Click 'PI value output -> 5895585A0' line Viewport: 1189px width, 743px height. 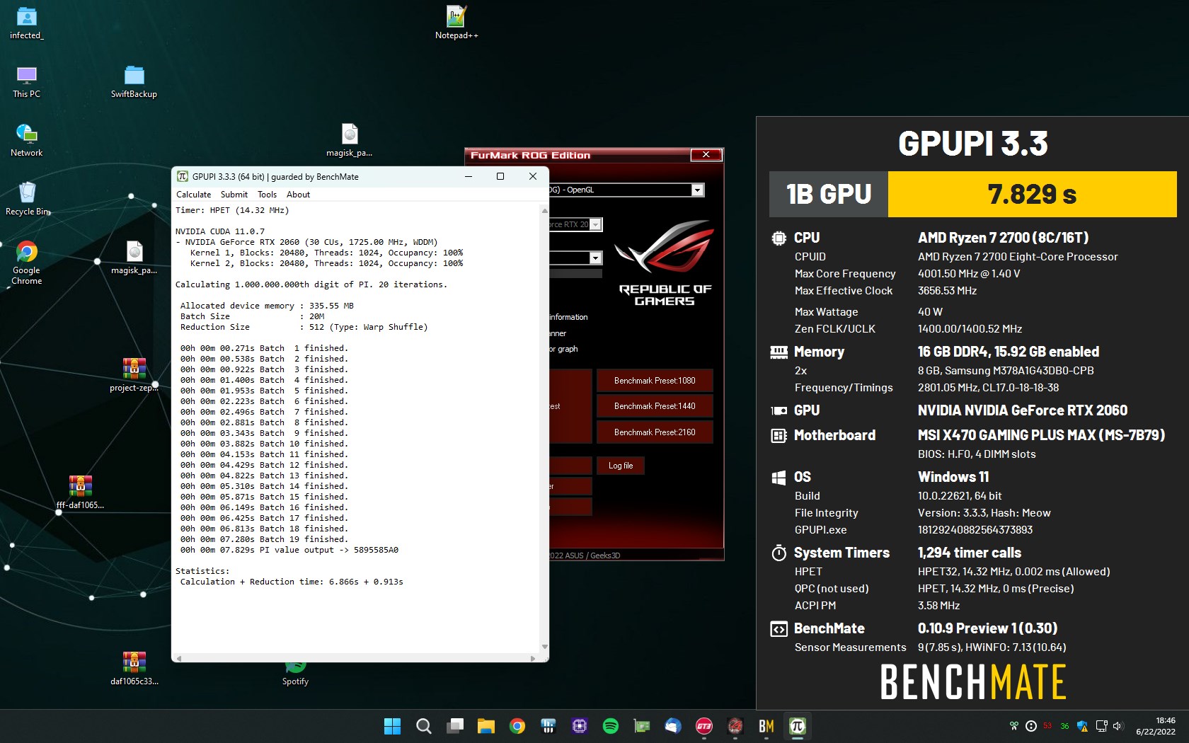point(289,550)
